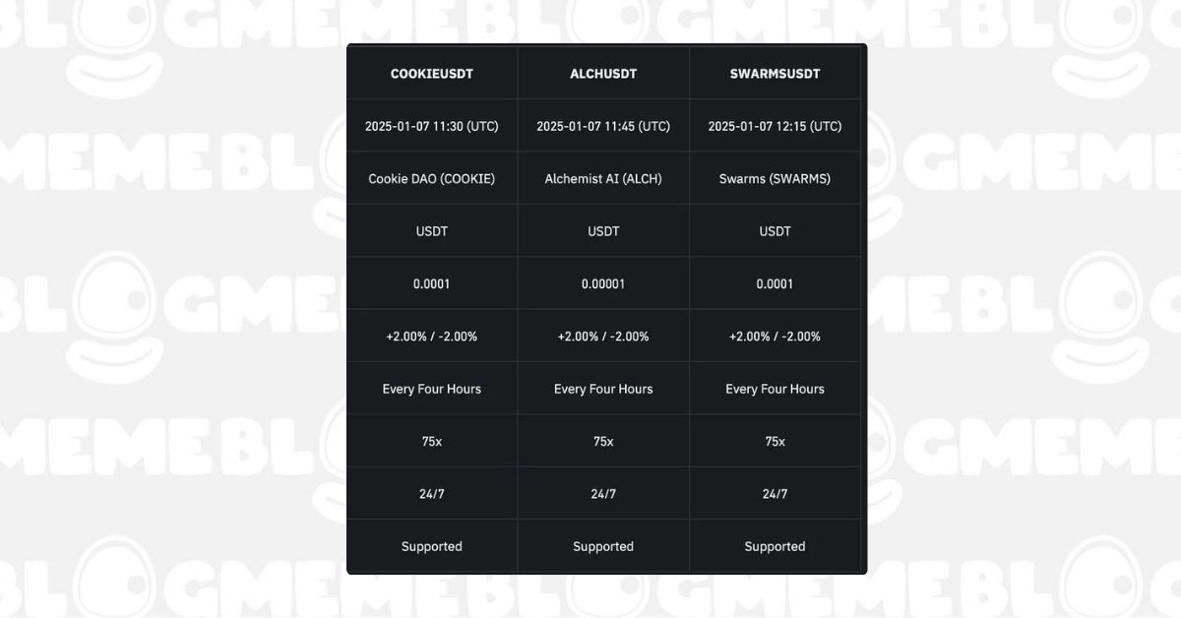Select the Alchemist AI (ALCH) cell
1181x618 pixels.
[x=603, y=179]
